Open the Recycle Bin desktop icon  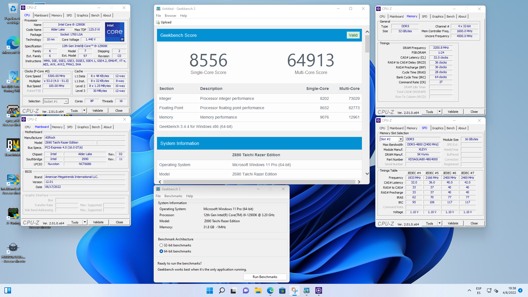coord(13,13)
